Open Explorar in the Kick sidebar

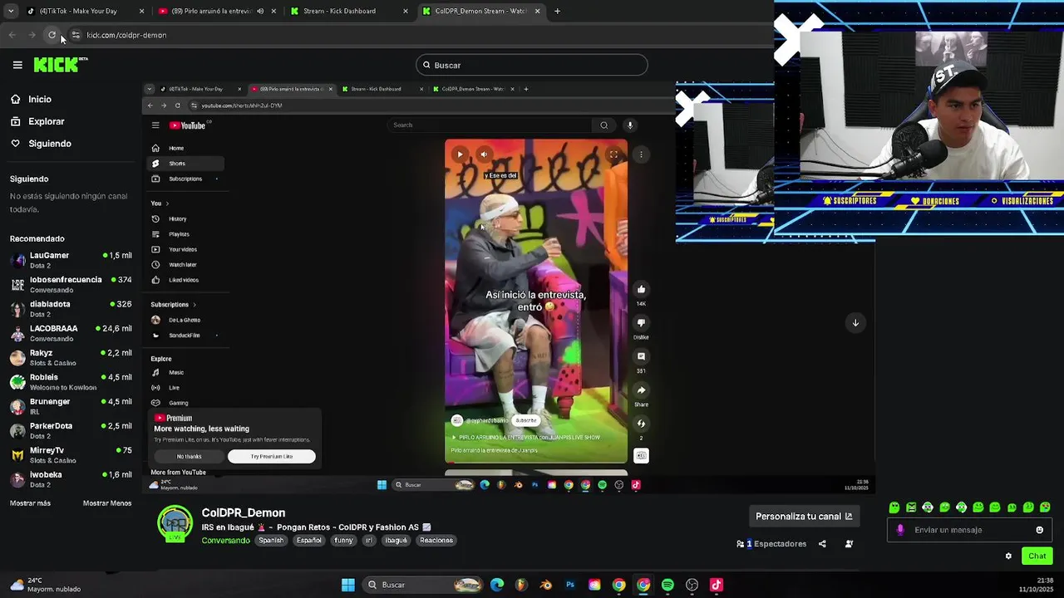pyautogui.click(x=37, y=121)
